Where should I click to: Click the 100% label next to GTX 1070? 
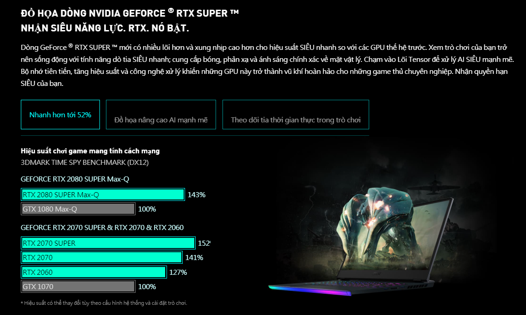point(147,287)
